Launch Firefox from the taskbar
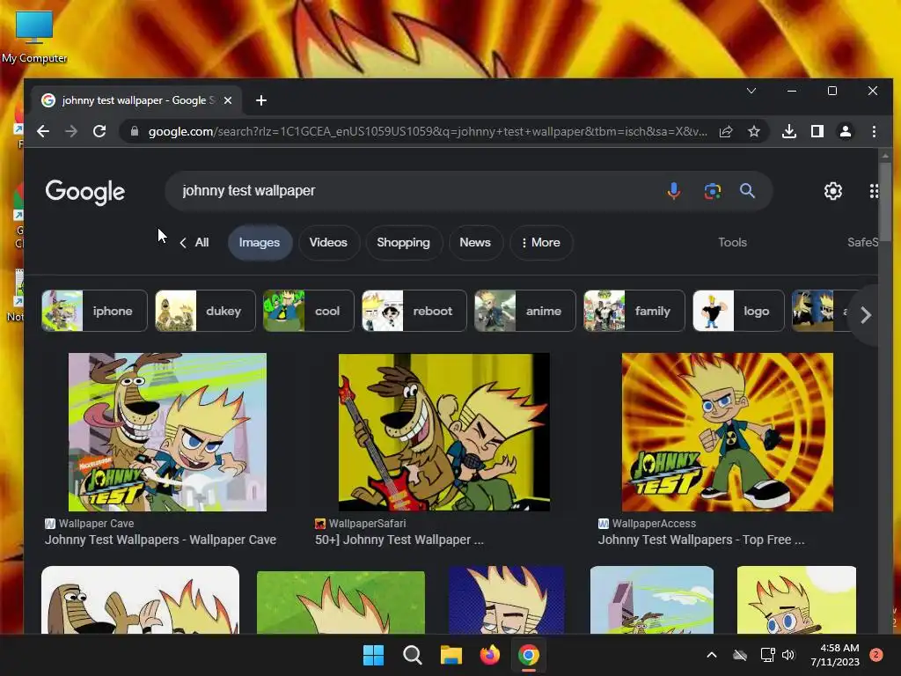The height and width of the screenshot is (676, 901). point(489,655)
